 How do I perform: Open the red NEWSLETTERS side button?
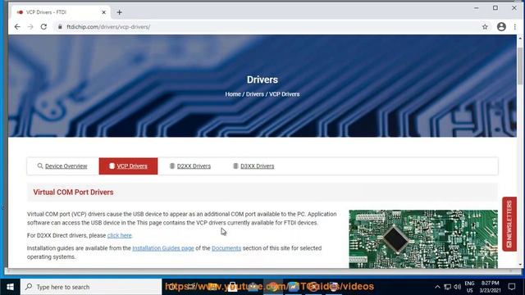tap(509, 224)
